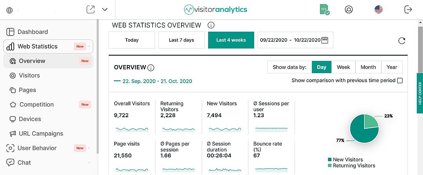Click the Pages copy icon
The image size is (423, 175).
pos(12,90)
